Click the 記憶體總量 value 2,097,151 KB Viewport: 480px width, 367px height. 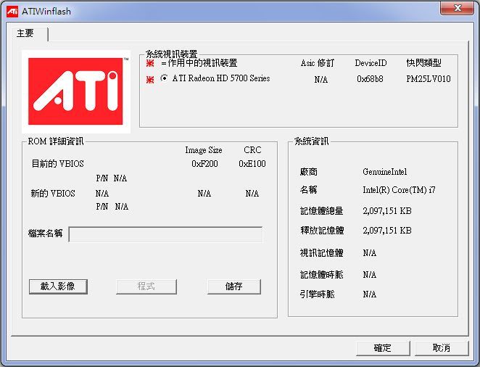387,211
